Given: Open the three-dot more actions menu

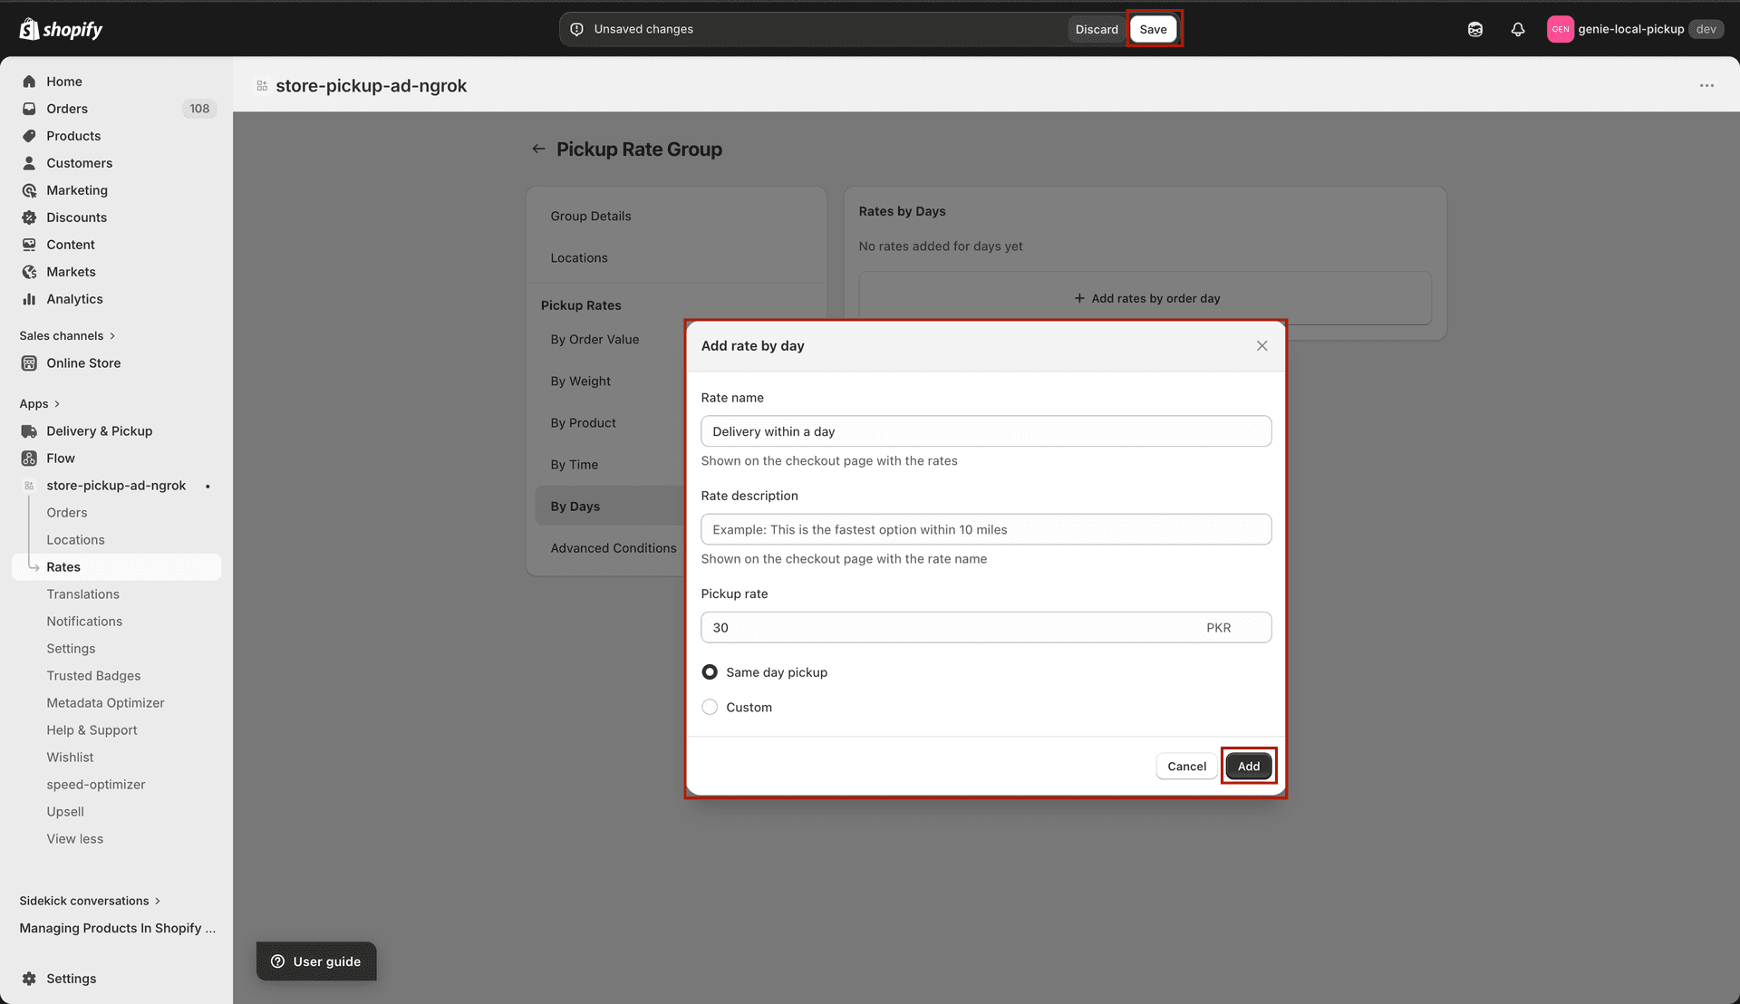Looking at the screenshot, I should pos(1706,86).
